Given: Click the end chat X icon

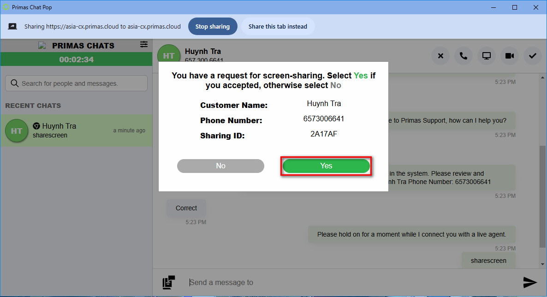Looking at the screenshot, I should click(x=440, y=56).
